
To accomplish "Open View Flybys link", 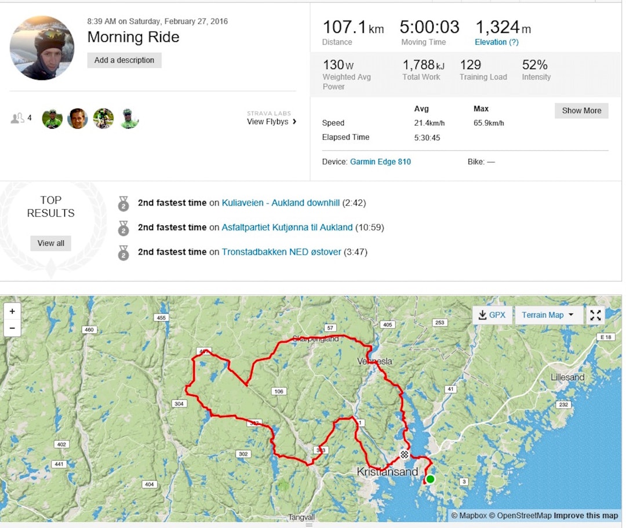I will coord(271,122).
